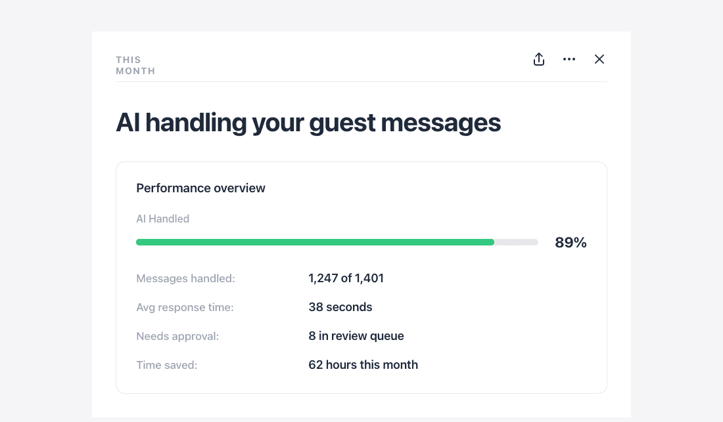
Task: Click the green AI Handled progress bar
Action: click(x=315, y=242)
